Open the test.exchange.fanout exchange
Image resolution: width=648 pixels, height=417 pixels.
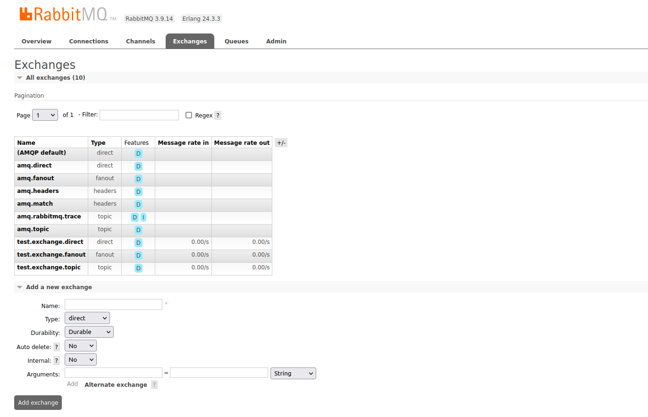(51, 255)
